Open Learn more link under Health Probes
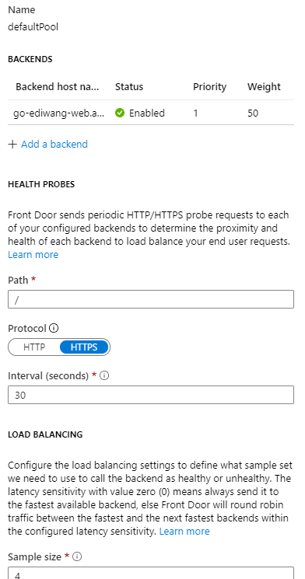 pyautogui.click(x=33, y=255)
